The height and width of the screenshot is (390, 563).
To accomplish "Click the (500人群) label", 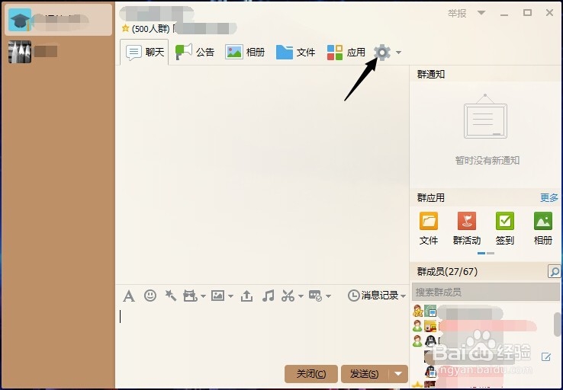I will (x=150, y=29).
